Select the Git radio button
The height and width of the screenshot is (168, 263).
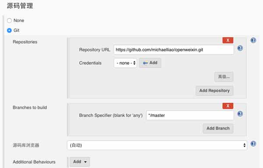click(9, 30)
